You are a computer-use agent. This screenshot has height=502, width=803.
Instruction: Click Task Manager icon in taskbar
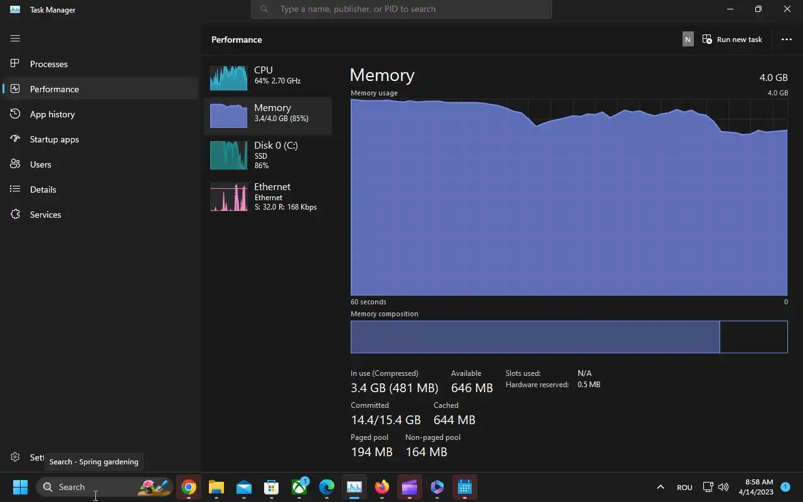pyautogui.click(x=354, y=487)
